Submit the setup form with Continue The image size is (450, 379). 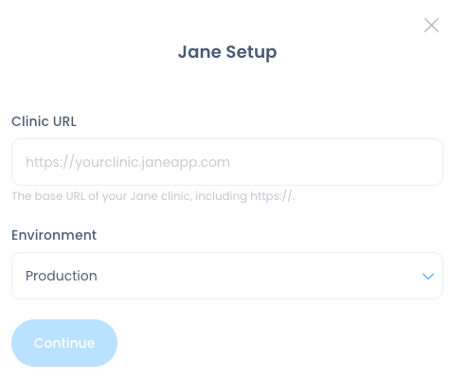click(64, 343)
